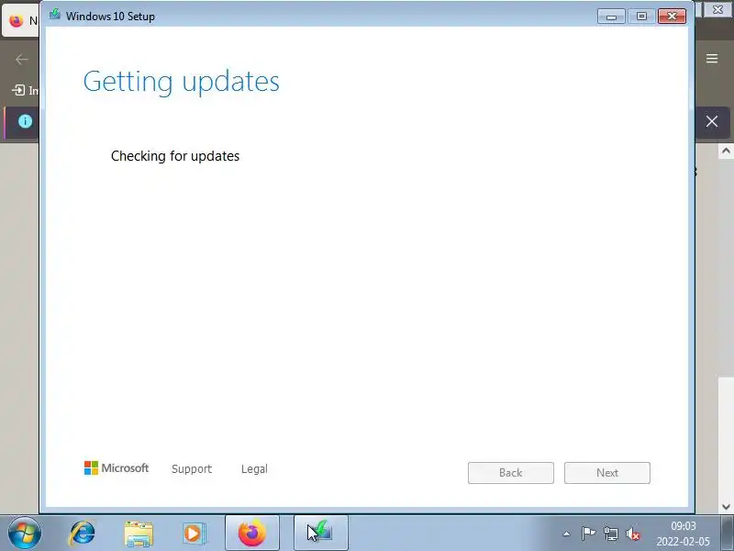
Task: Click the Firefox back arrow
Action: [x=21, y=60]
